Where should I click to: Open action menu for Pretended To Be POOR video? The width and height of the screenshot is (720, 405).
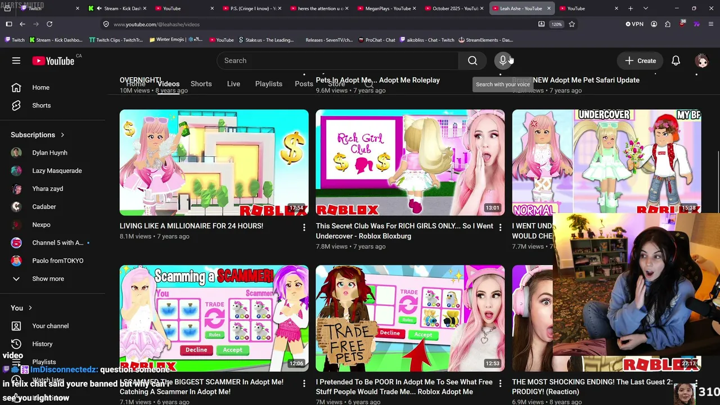(500, 383)
